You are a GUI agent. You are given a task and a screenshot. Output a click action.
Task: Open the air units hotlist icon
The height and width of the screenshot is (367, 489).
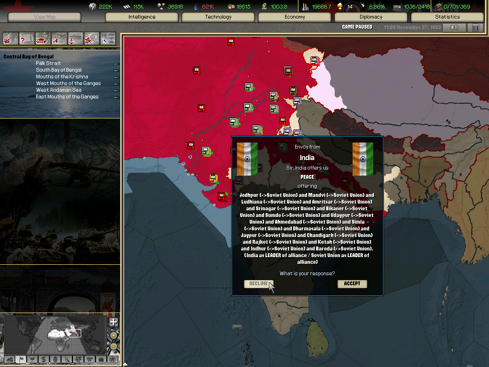59,38
